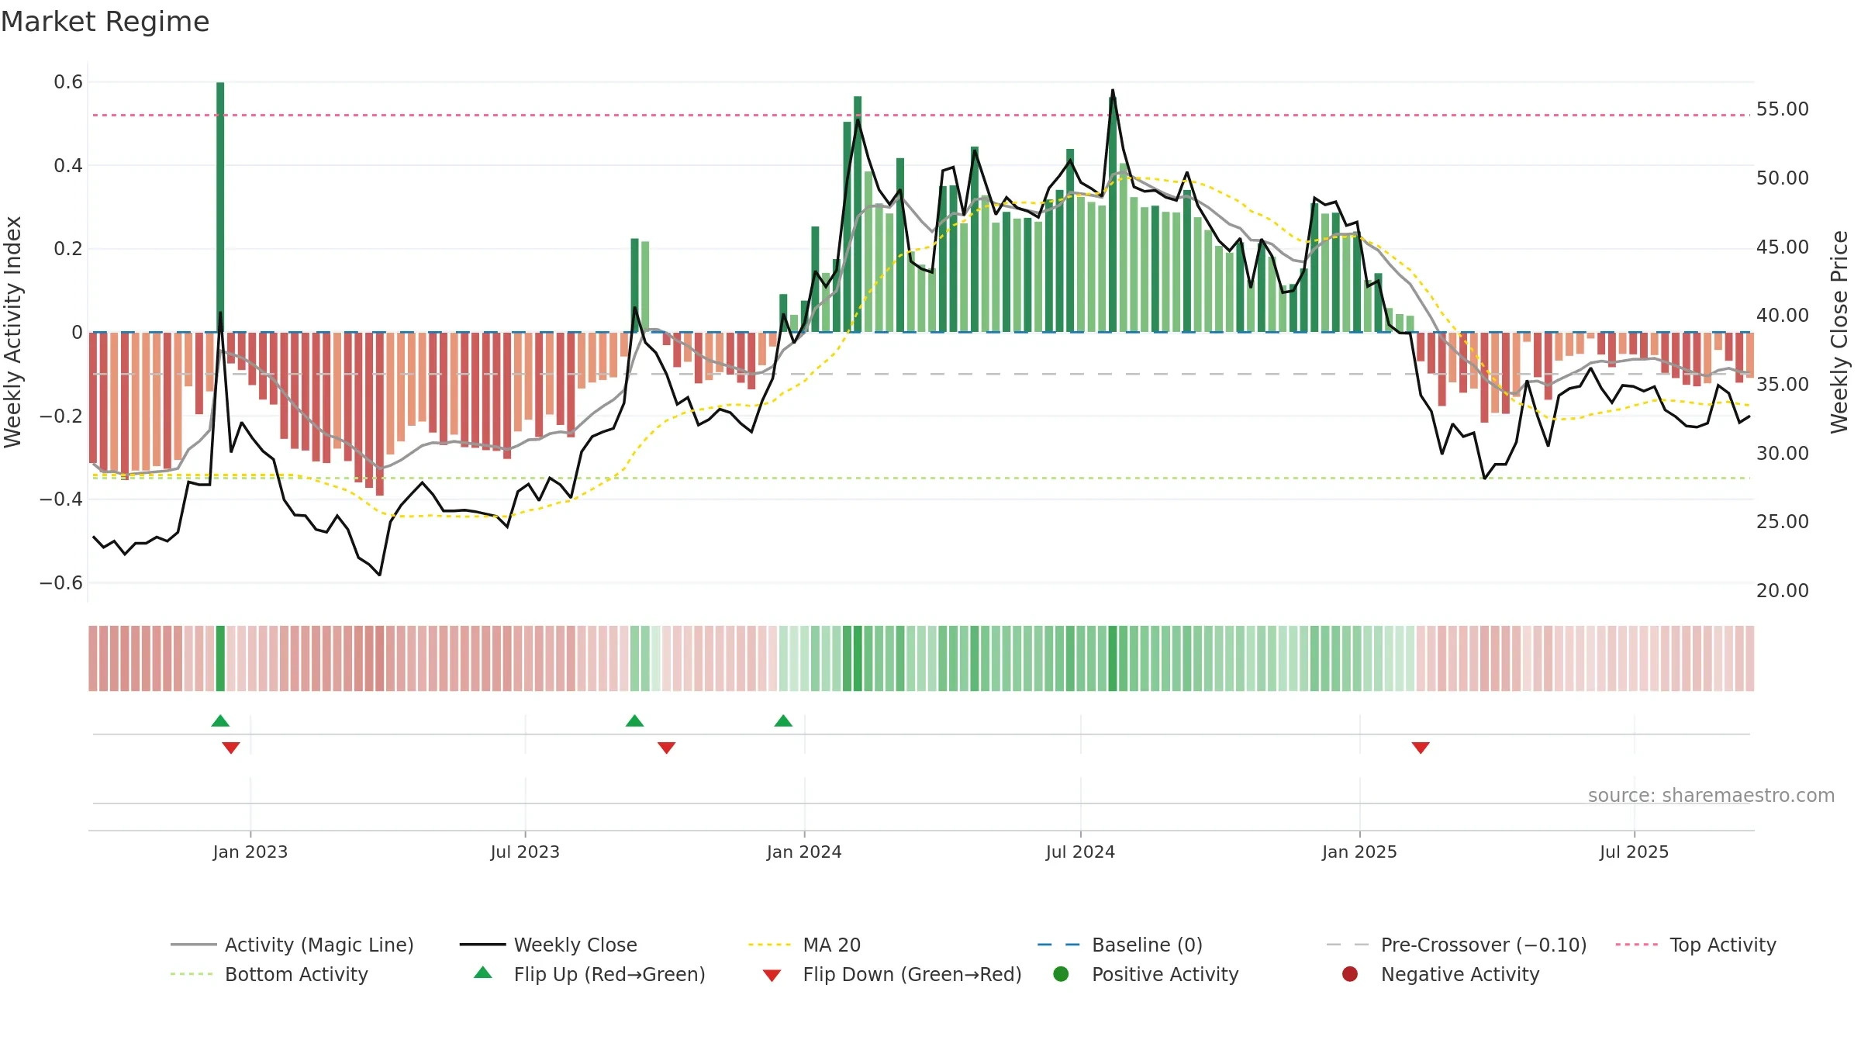1861x1047 pixels.
Task: Toggle Weekly Close legend entry
Action: 548,945
